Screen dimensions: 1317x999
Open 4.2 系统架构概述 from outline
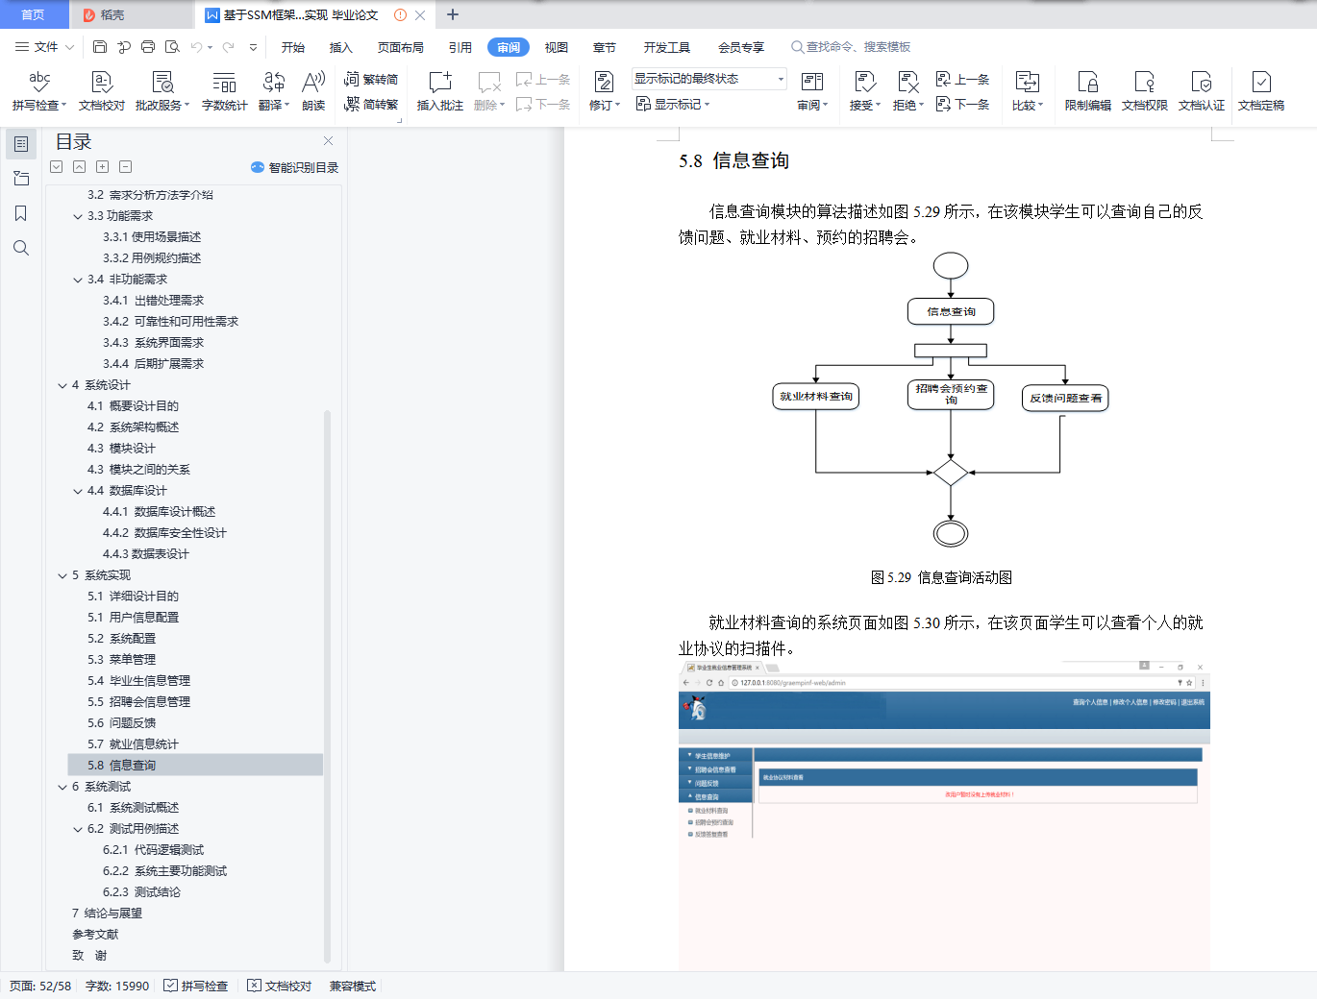tap(133, 427)
